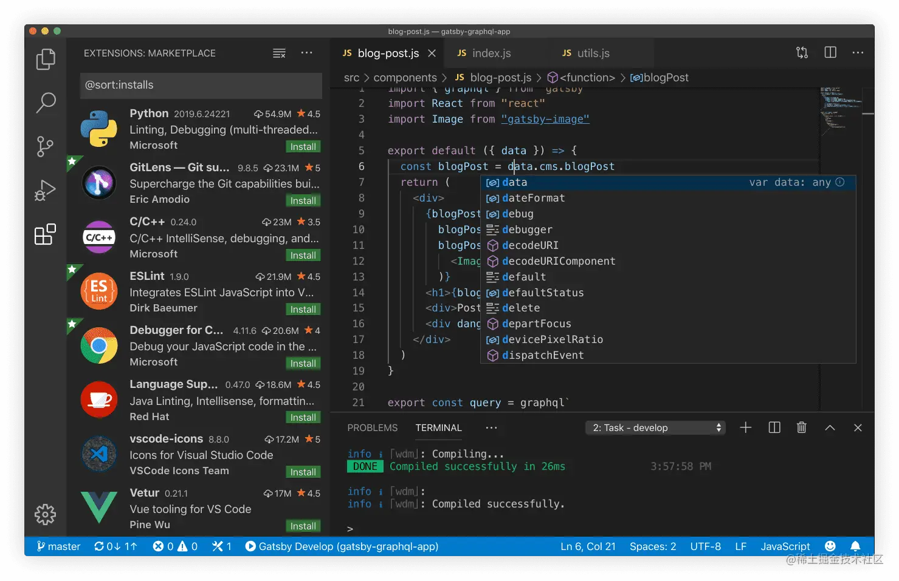Split the editor to the right

830,53
